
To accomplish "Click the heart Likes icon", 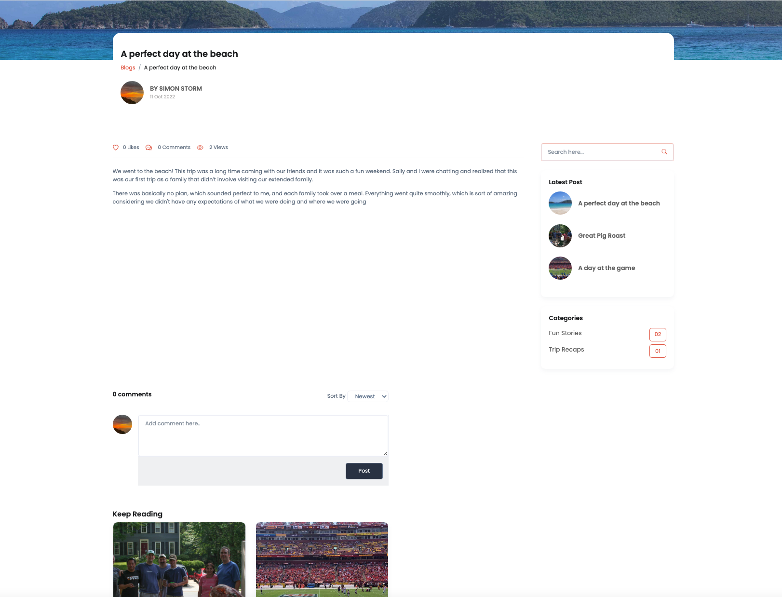I will pos(116,148).
